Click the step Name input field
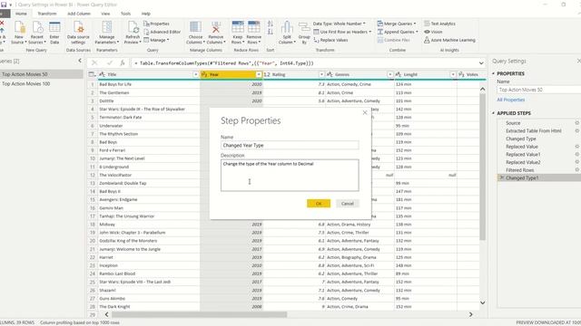This screenshot has width=581, height=326. point(290,145)
